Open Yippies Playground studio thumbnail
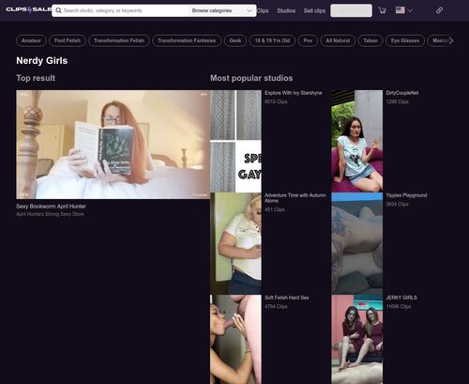The height and width of the screenshot is (384, 469). pyautogui.click(x=357, y=243)
